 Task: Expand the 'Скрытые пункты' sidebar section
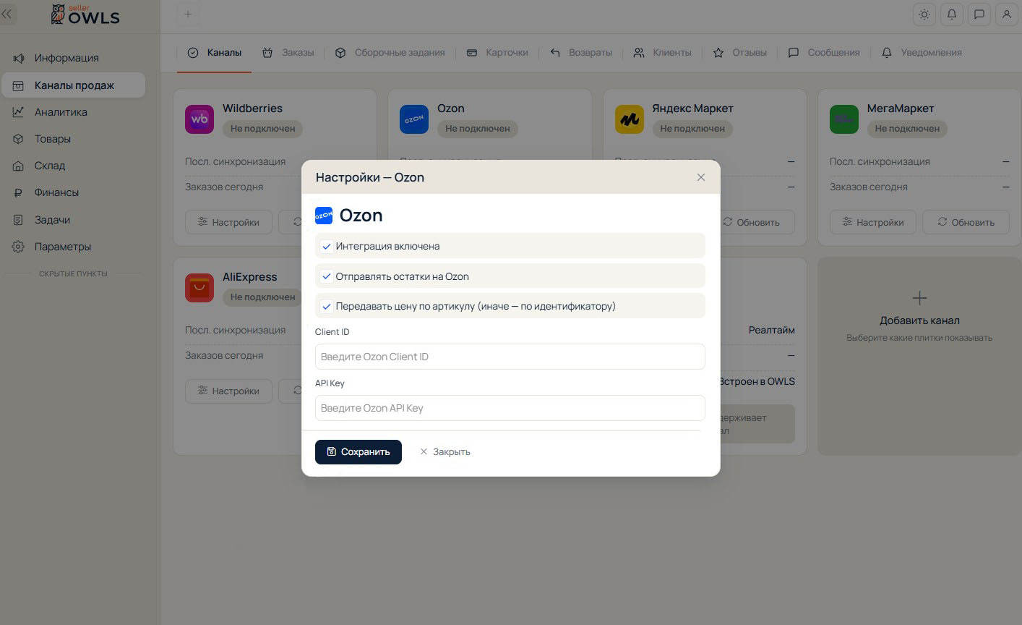tap(73, 273)
